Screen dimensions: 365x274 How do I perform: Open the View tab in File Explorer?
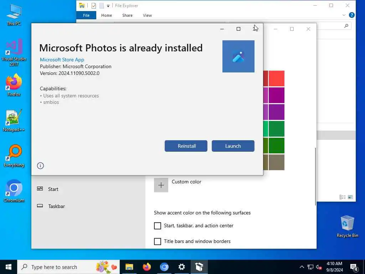pos(147,15)
